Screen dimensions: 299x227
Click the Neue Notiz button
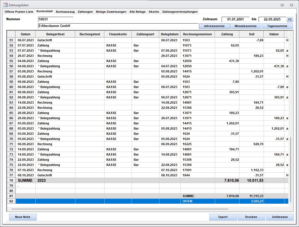point(23,217)
